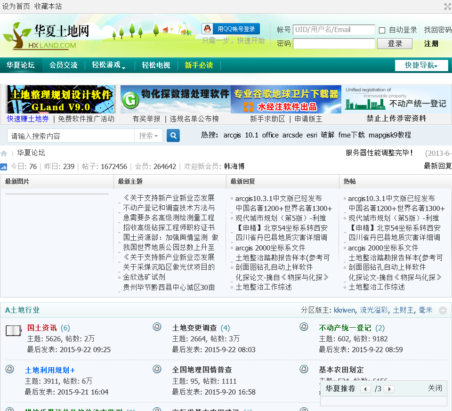Open the A土地行业 category title
The width and height of the screenshot is (452, 411).
point(22,310)
